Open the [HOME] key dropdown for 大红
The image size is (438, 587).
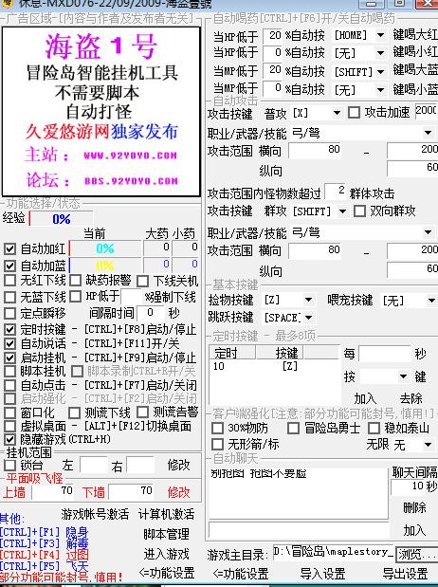click(x=380, y=35)
